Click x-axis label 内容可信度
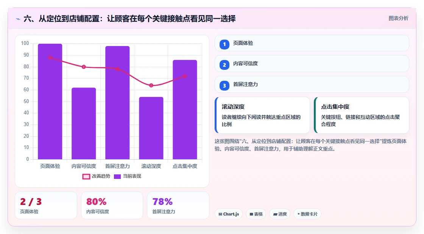Viewport: 424px width, 234px height. click(84, 166)
